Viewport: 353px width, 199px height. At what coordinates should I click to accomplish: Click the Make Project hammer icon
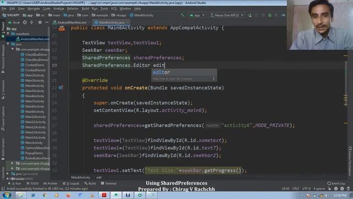click(x=183, y=15)
